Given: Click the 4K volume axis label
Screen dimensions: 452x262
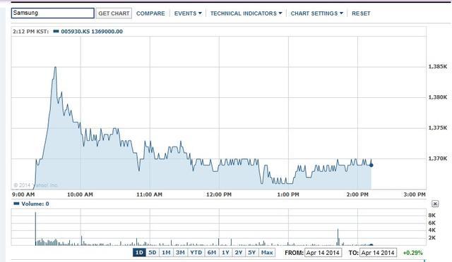Looking at the screenshot, I should click(432, 230).
